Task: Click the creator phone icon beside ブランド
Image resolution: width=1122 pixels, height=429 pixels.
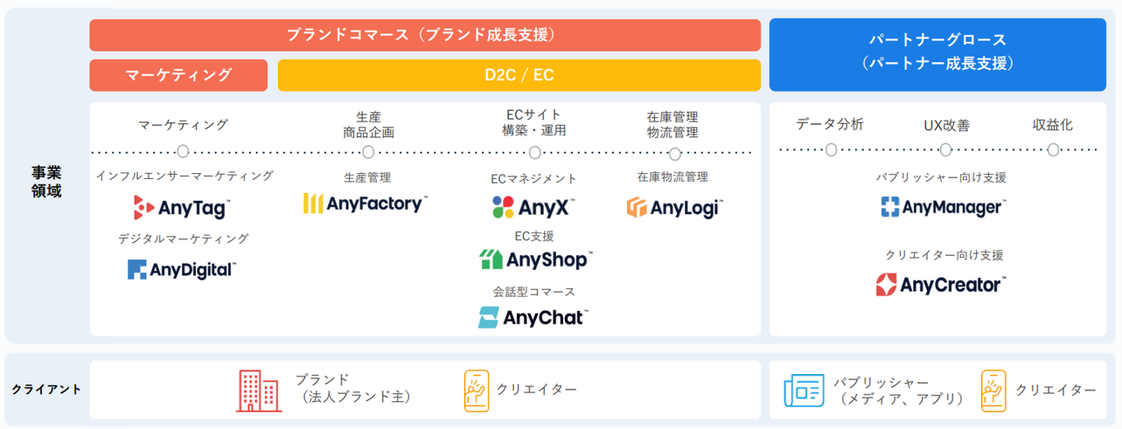Action: (x=477, y=391)
